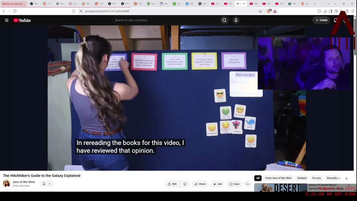Open Jess of the Shire channel avatar
This screenshot has width=357, height=201.
pos(7,183)
